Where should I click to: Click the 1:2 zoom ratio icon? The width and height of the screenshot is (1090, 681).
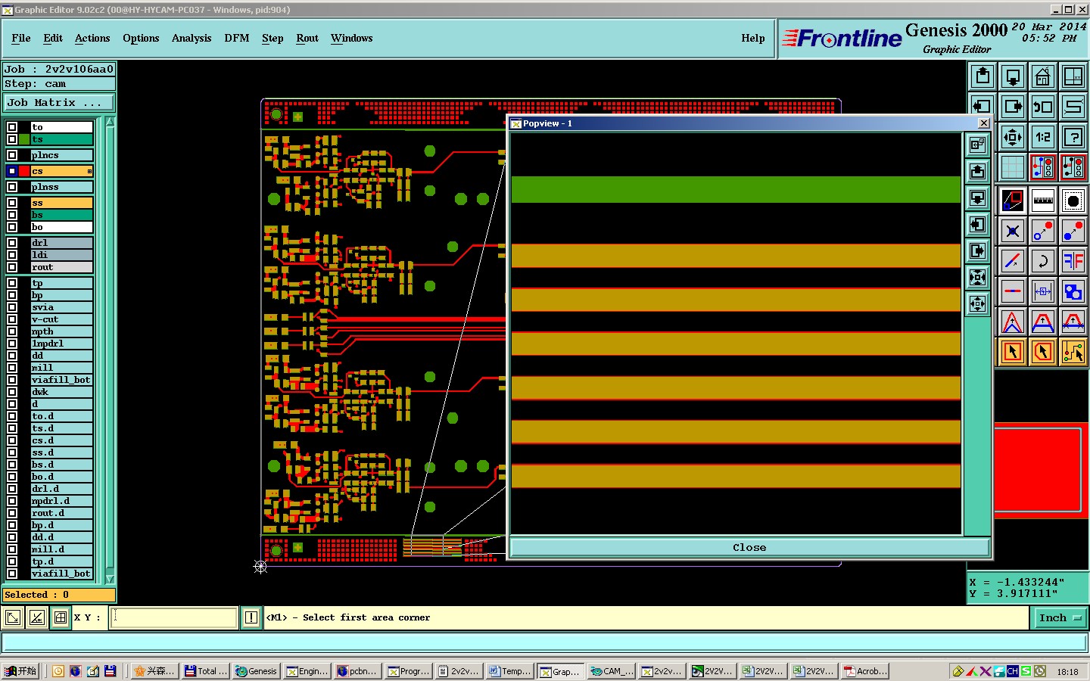pos(1043,137)
